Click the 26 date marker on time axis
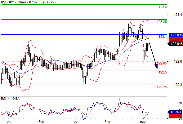 [42, 122]
